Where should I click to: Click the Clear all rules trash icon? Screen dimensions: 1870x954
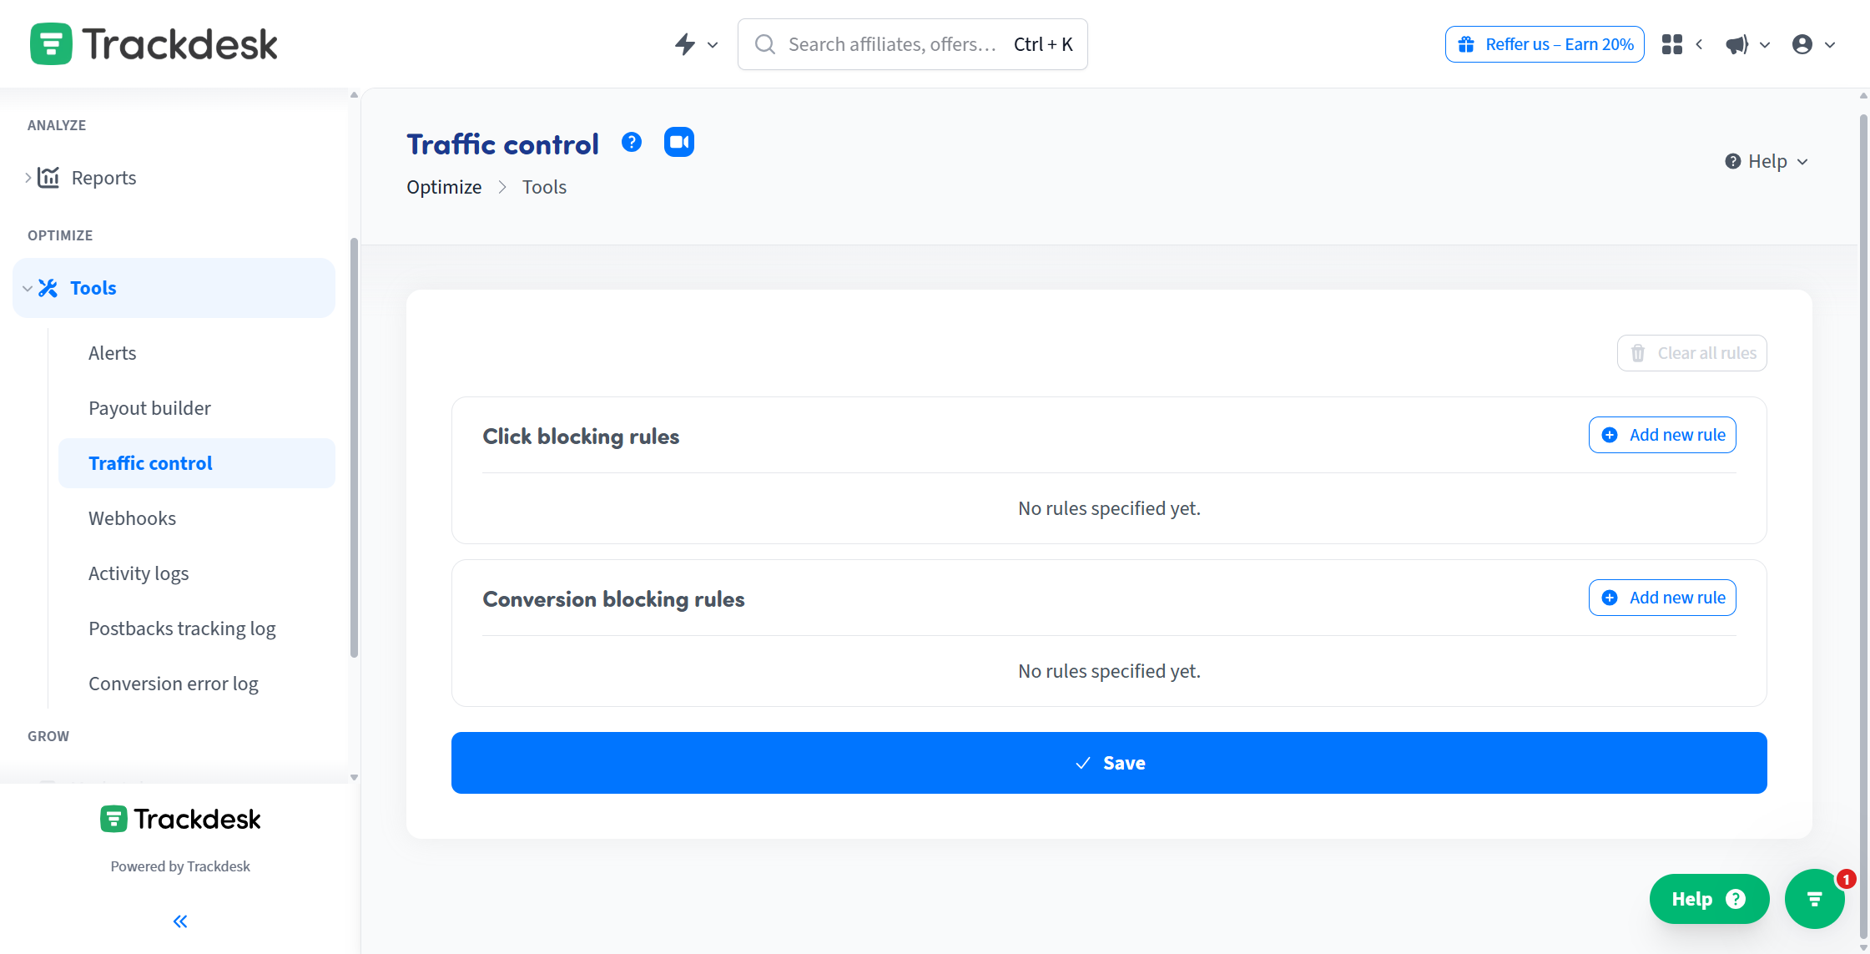1638,353
